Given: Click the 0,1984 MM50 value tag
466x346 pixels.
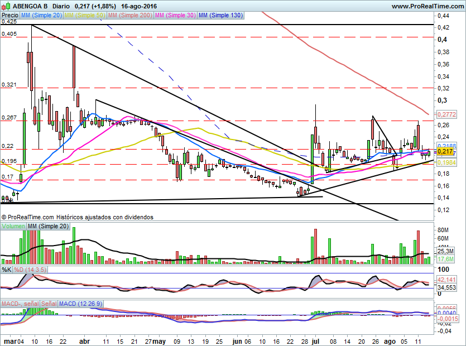Looking at the screenshot, I should 446,162.
